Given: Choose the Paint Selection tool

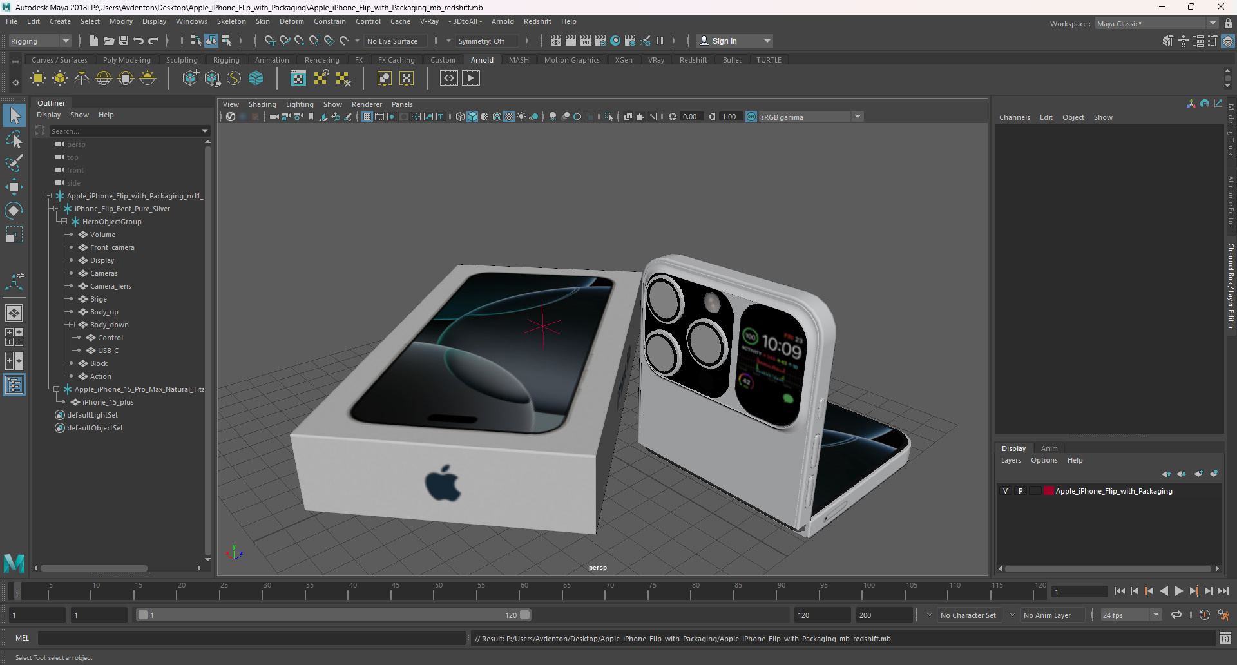Looking at the screenshot, I should point(14,163).
